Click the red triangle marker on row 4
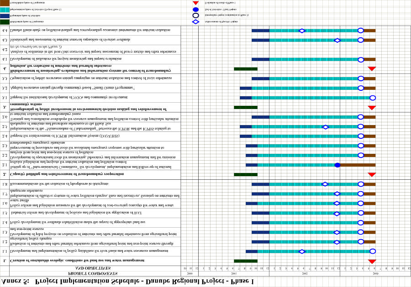This screenshot has height=287, width=411. 372,69
